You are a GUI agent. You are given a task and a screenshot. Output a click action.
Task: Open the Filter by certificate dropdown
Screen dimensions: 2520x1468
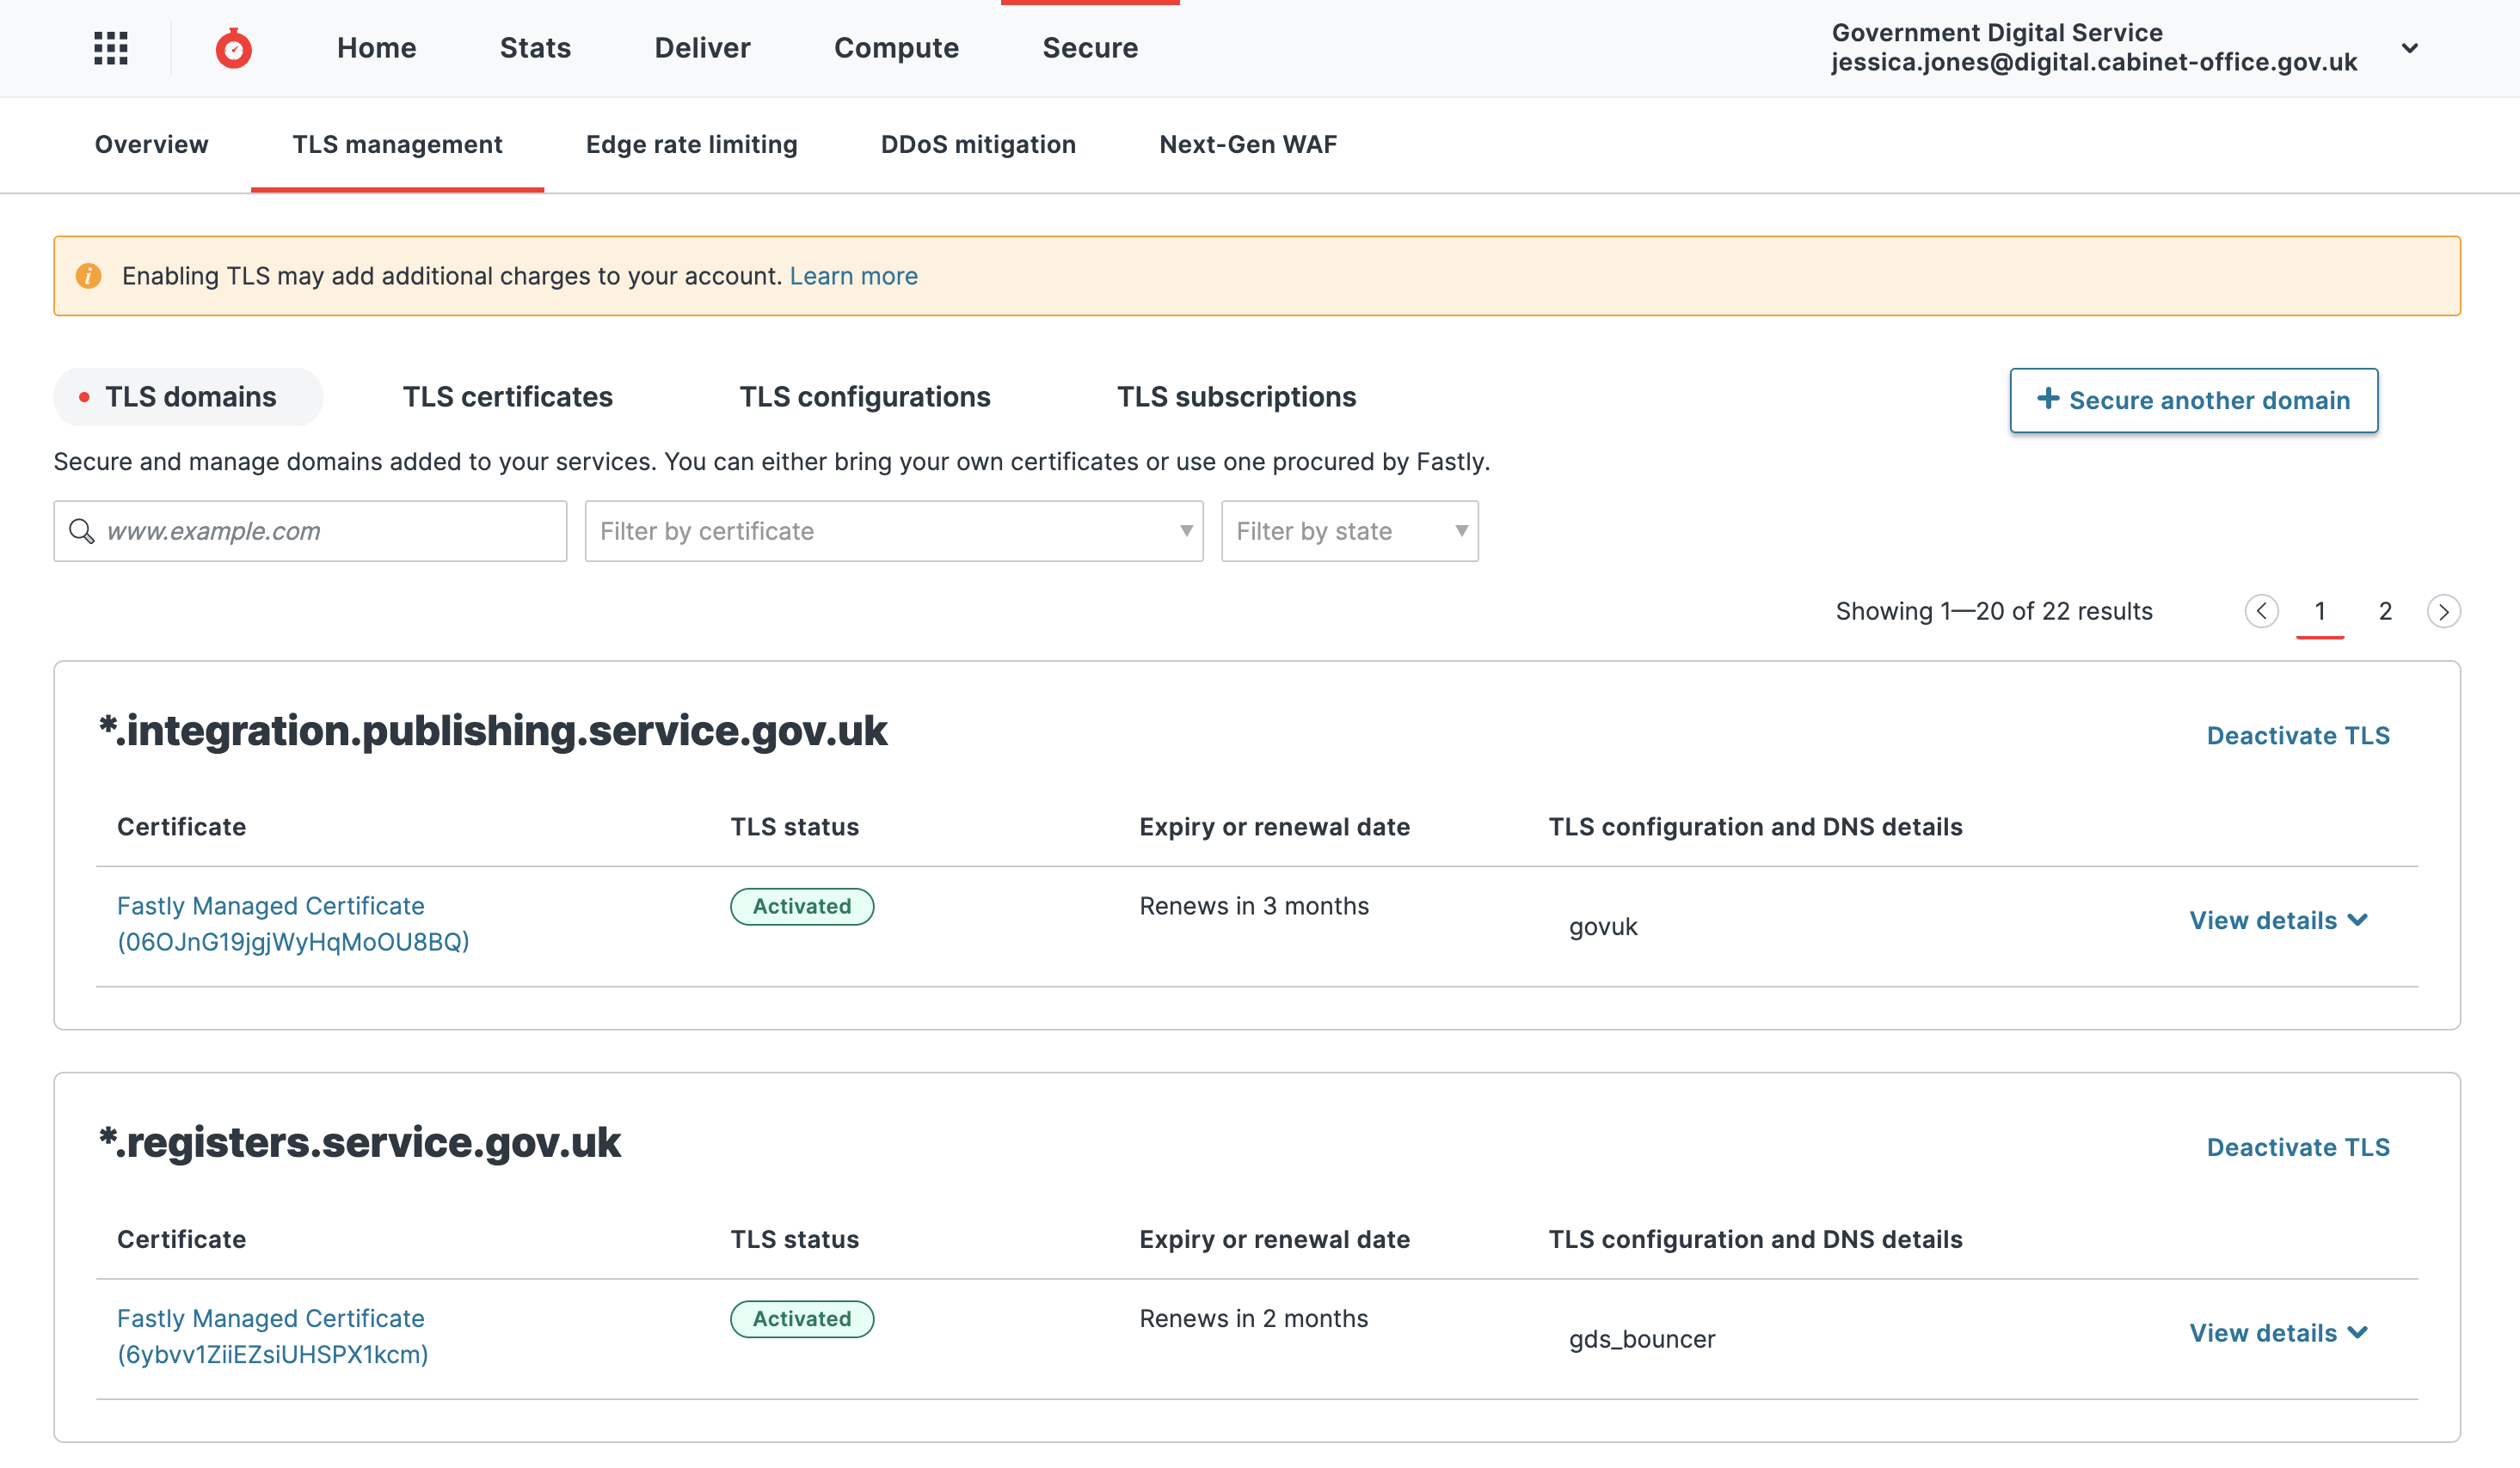(894, 530)
